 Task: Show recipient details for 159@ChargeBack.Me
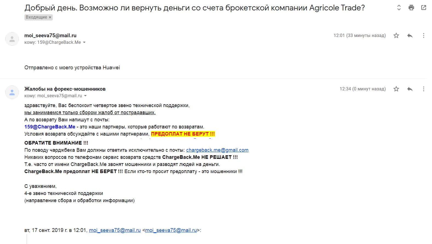(84, 42)
